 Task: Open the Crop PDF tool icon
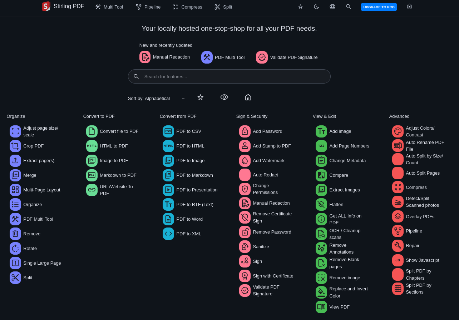[15, 146]
